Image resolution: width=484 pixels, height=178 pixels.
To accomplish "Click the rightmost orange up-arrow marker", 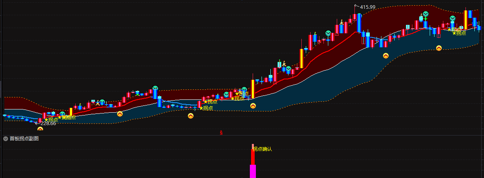I will click(x=439, y=48).
